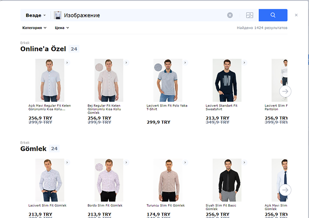Click arrow icon beside Açık Mavi Keten shirt
The image size is (309, 218).
coord(67,63)
